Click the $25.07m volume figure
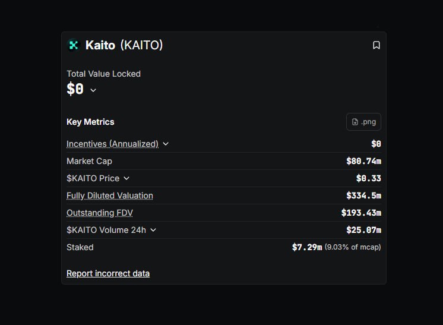Viewport: 443px width, 325px height. 363,230
